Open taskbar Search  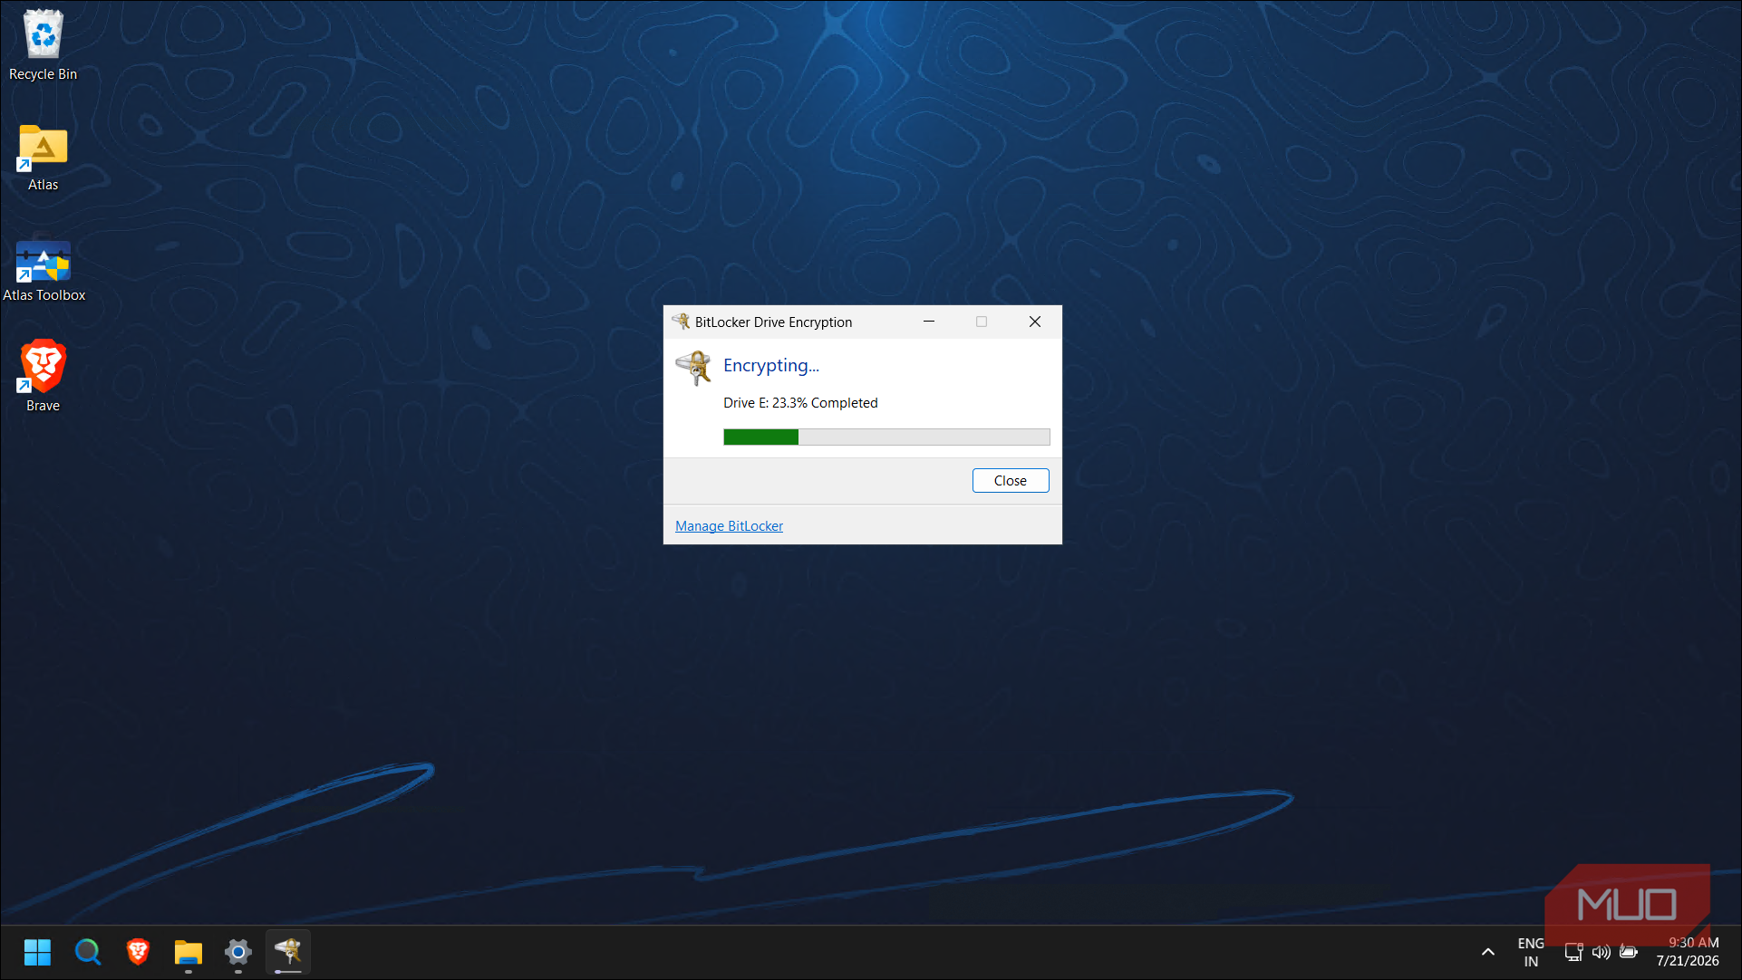(x=88, y=952)
